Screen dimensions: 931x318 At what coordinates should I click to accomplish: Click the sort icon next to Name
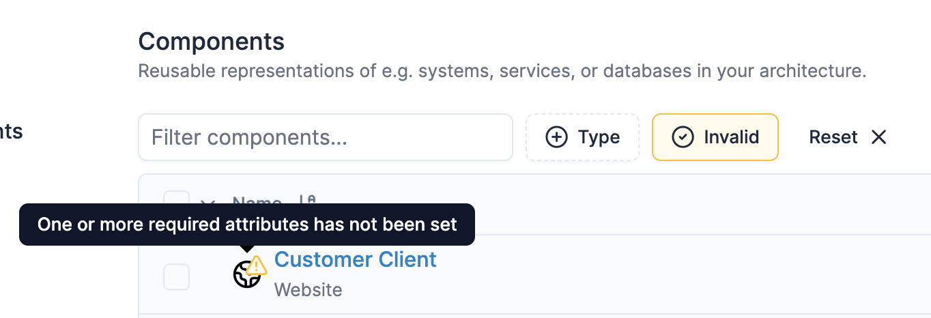tap(307, 199)
